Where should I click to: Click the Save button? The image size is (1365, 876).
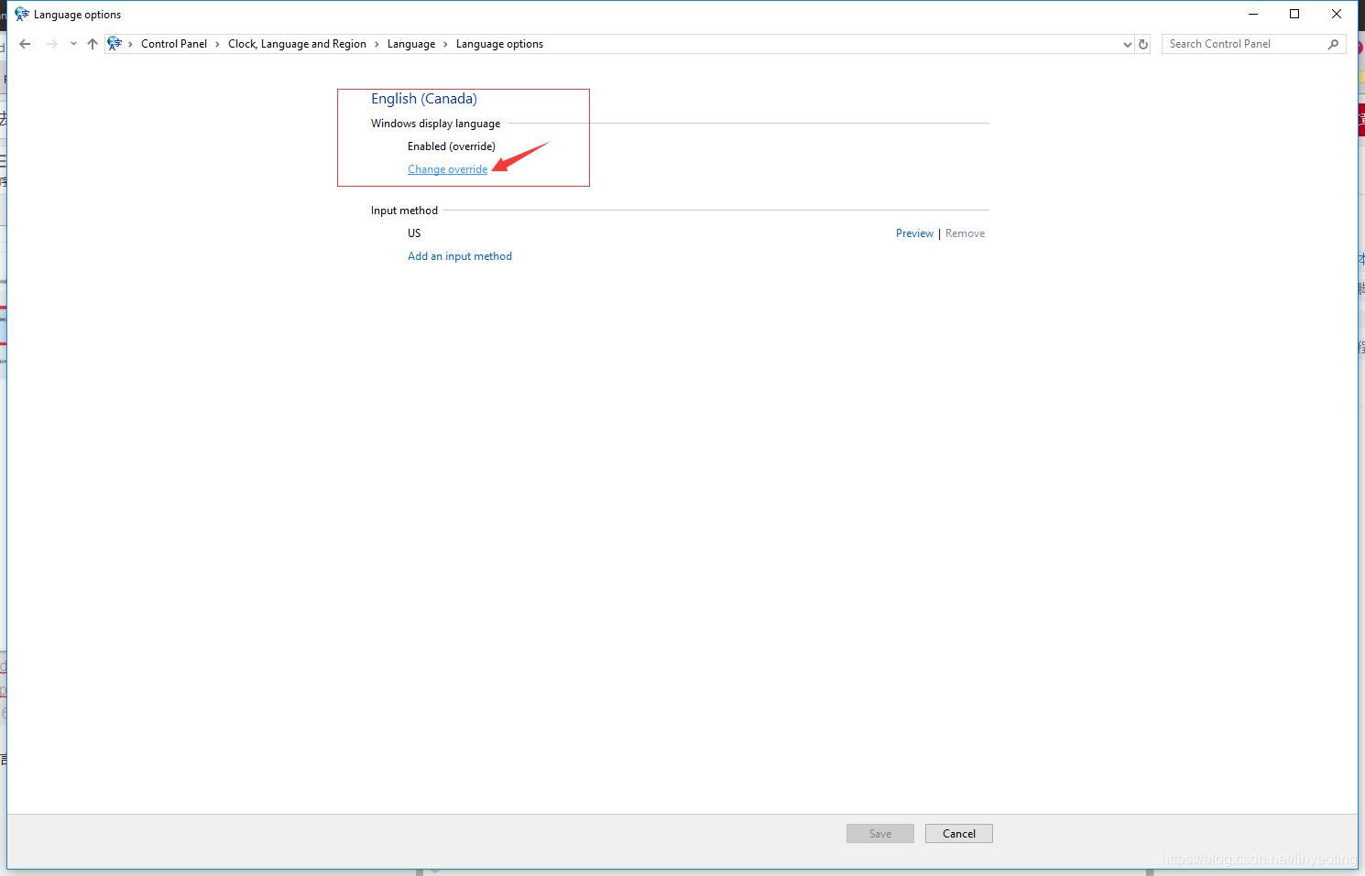(880, 834)
